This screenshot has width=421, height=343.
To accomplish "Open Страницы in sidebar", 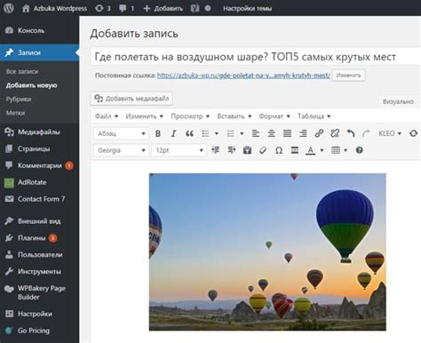I will 39,148.
